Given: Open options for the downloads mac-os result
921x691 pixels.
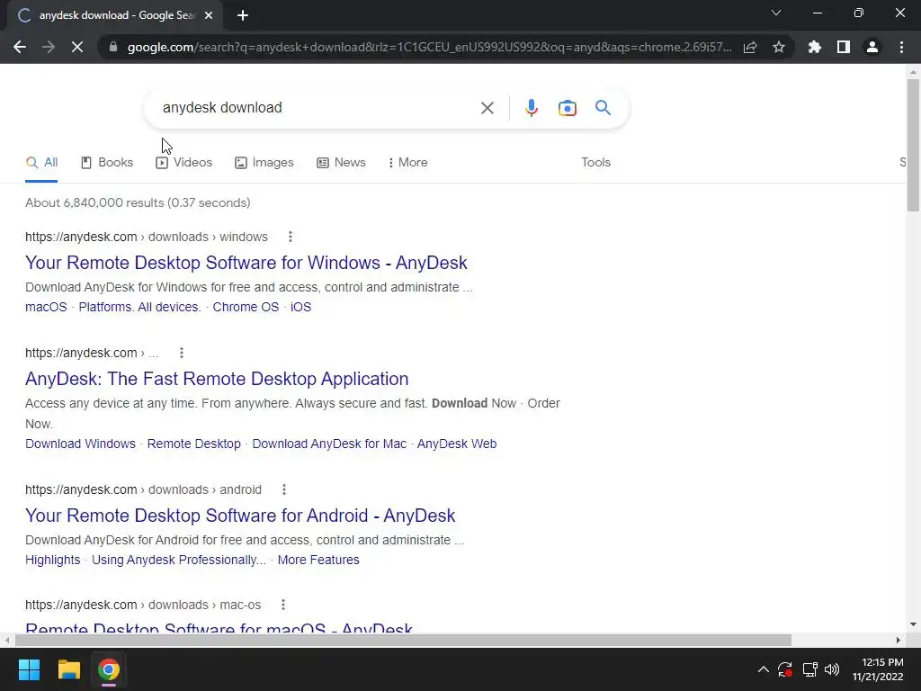Looking at the screenshot, I should click(283, 605).
